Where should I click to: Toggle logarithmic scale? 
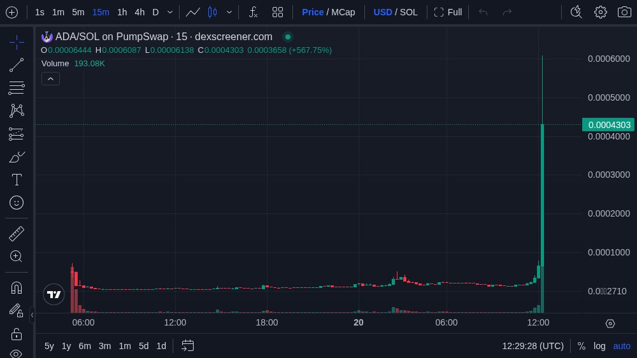[x=599, y=346]
